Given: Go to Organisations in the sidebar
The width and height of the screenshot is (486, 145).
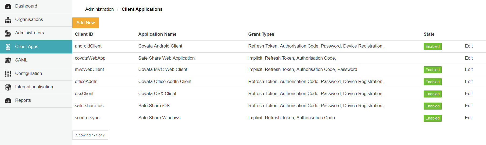Looking at the screenshot, I should coord(36,20).
